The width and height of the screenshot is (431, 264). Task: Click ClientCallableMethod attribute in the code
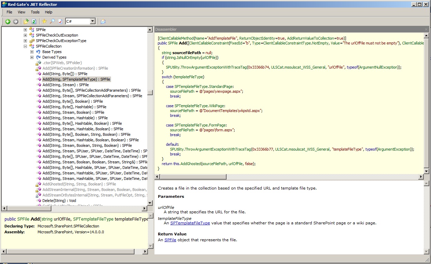point(176,38)
